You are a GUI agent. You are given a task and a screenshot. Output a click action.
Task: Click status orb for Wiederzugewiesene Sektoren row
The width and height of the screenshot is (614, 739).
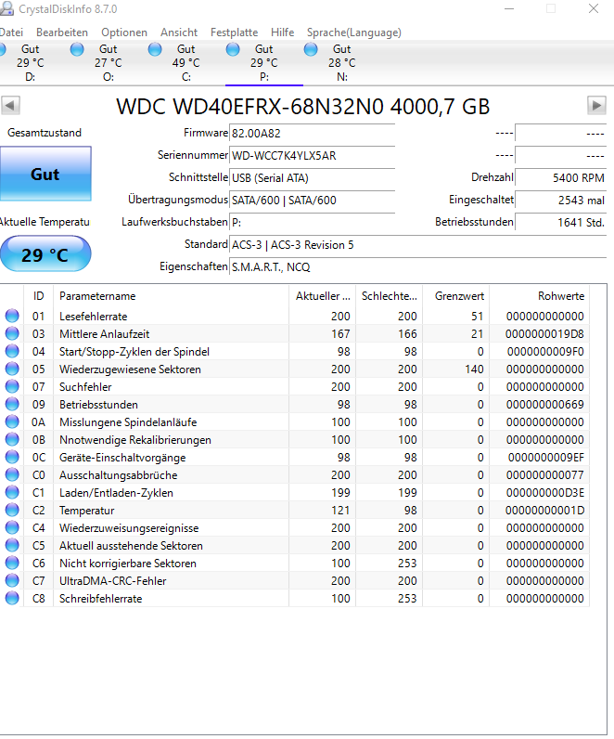pyautogui.click(x=12, y=369)
